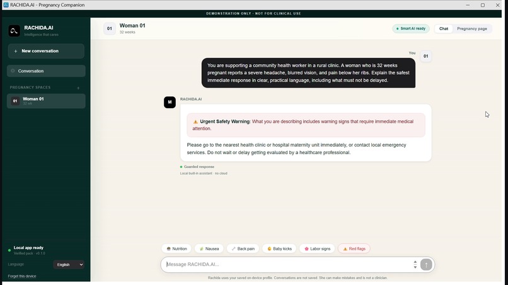Click the plus icon on New conversation
This screenshot has height=285, width=508.
(16, 51)
